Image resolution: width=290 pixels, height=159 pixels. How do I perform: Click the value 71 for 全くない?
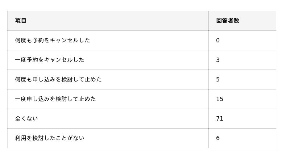pos(220,119)
